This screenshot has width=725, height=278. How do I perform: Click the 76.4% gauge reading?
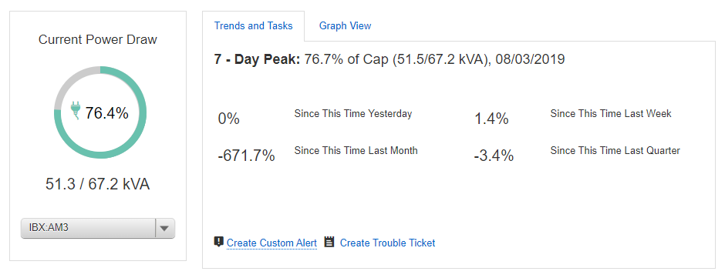click(106, 113)
